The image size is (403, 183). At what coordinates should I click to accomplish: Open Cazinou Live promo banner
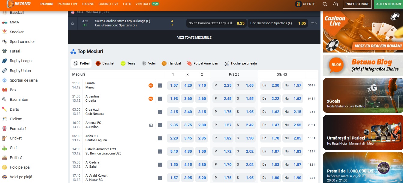point(363,32)
